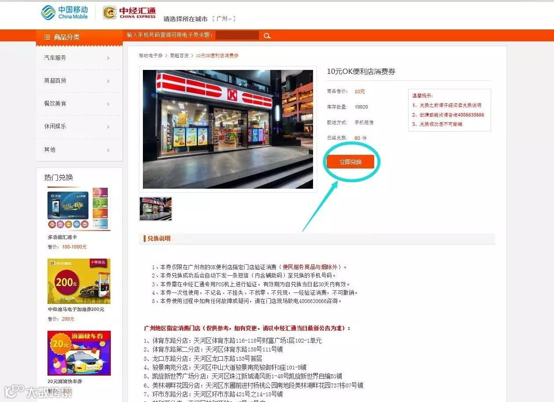
Task: Open 200元 fuel coupon image
Action: [x=79, y=281]
